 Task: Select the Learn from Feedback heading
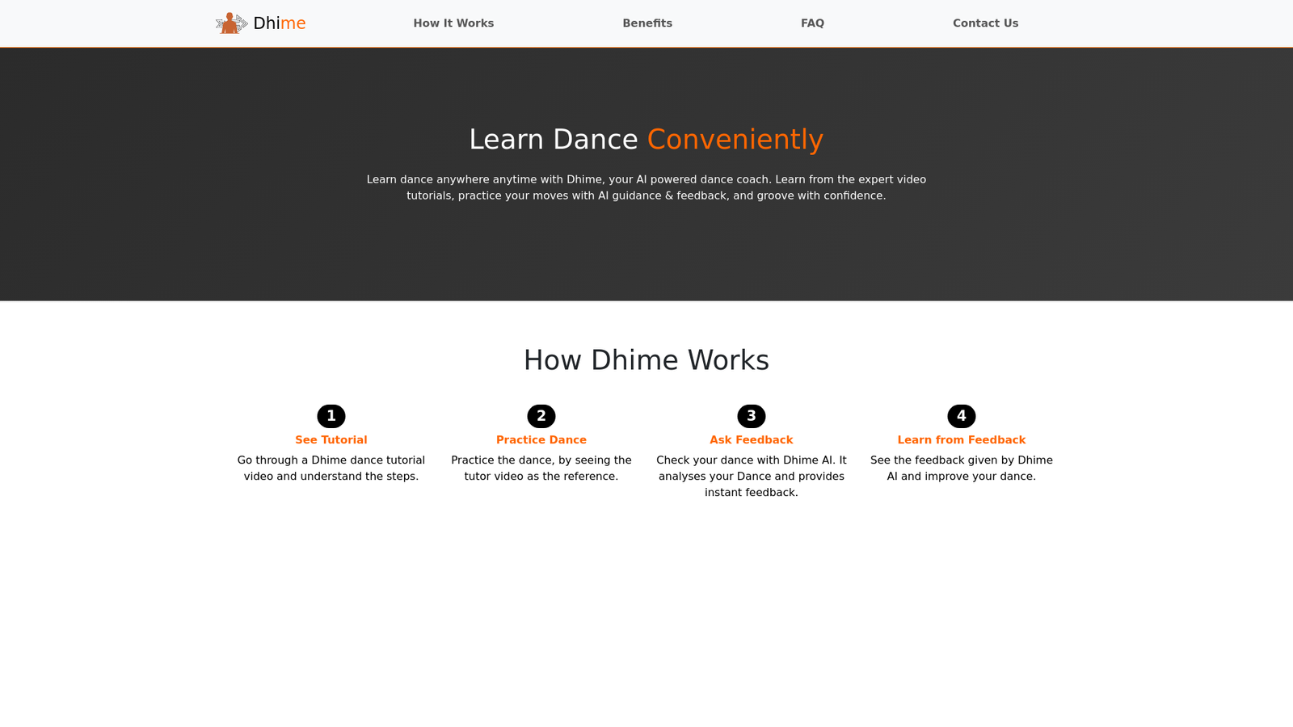pyautogui.click(x=962, y=440)
